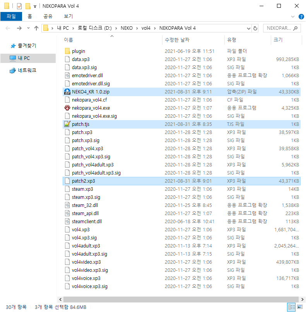Viewport: 306px width, 312px height.
Task: Click the steam_32.dll file icon
Action: (x=67, y=205)
